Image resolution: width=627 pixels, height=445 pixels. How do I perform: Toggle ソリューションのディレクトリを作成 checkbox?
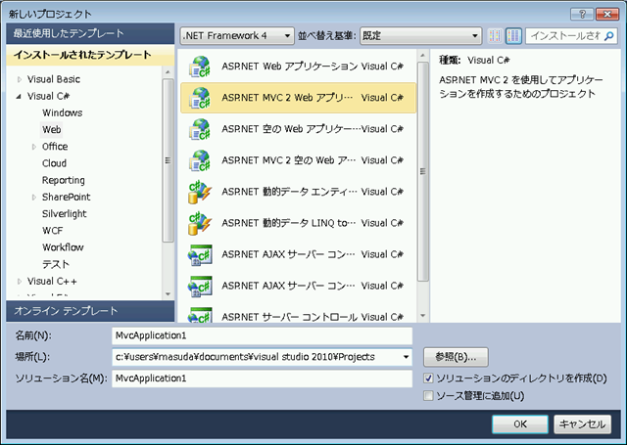pyautogui.click(x=428, y=378)
